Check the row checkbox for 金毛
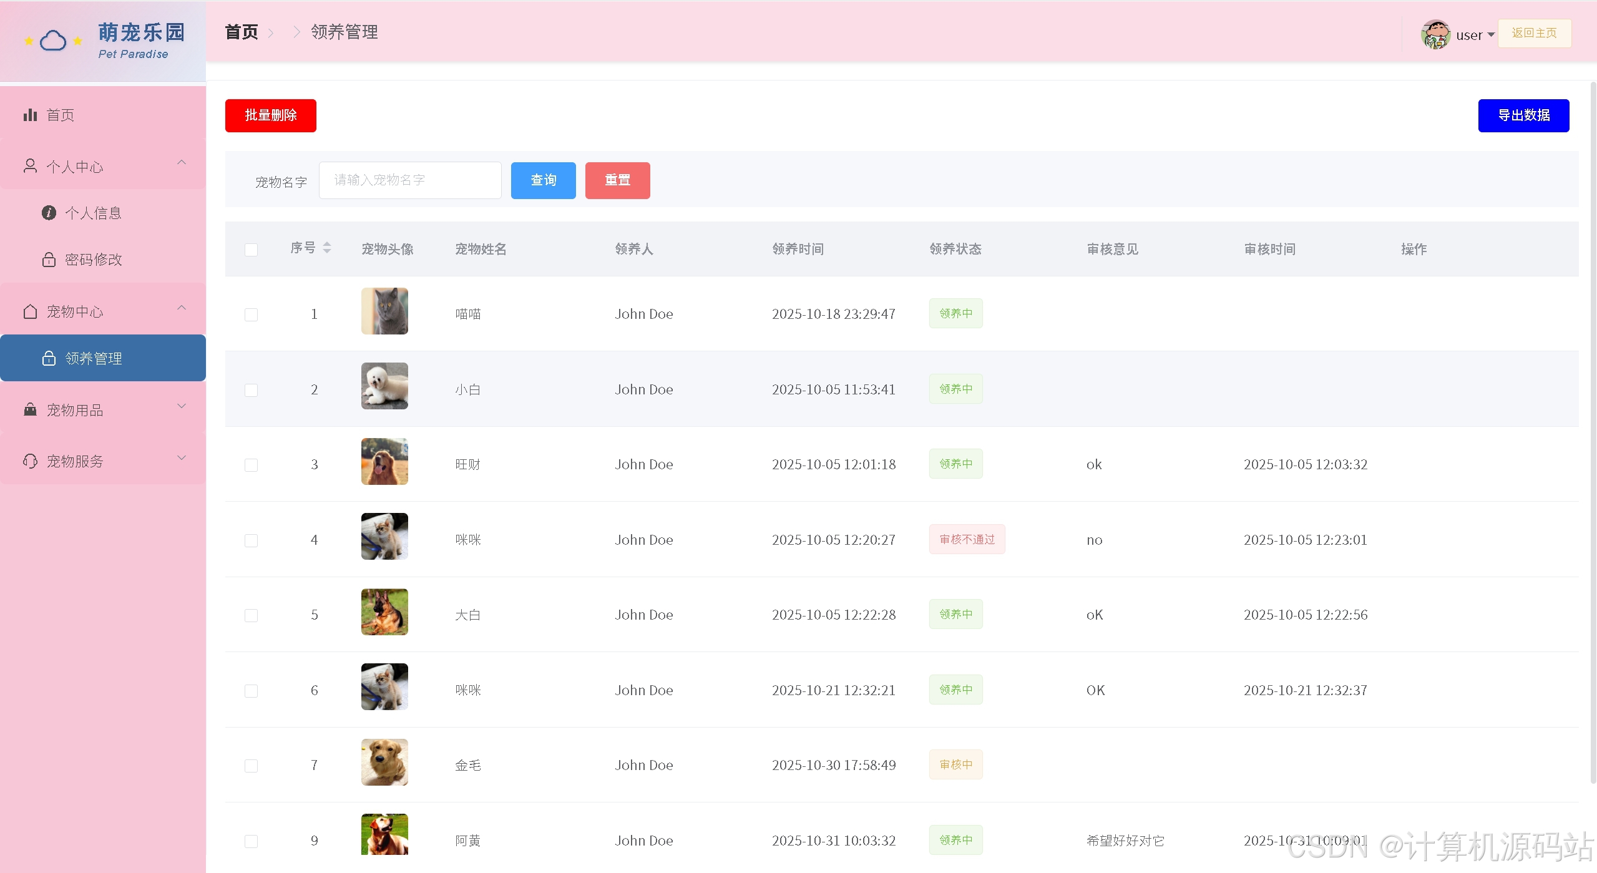Viewport: 1597px width, 873px height. pos(251,766)
